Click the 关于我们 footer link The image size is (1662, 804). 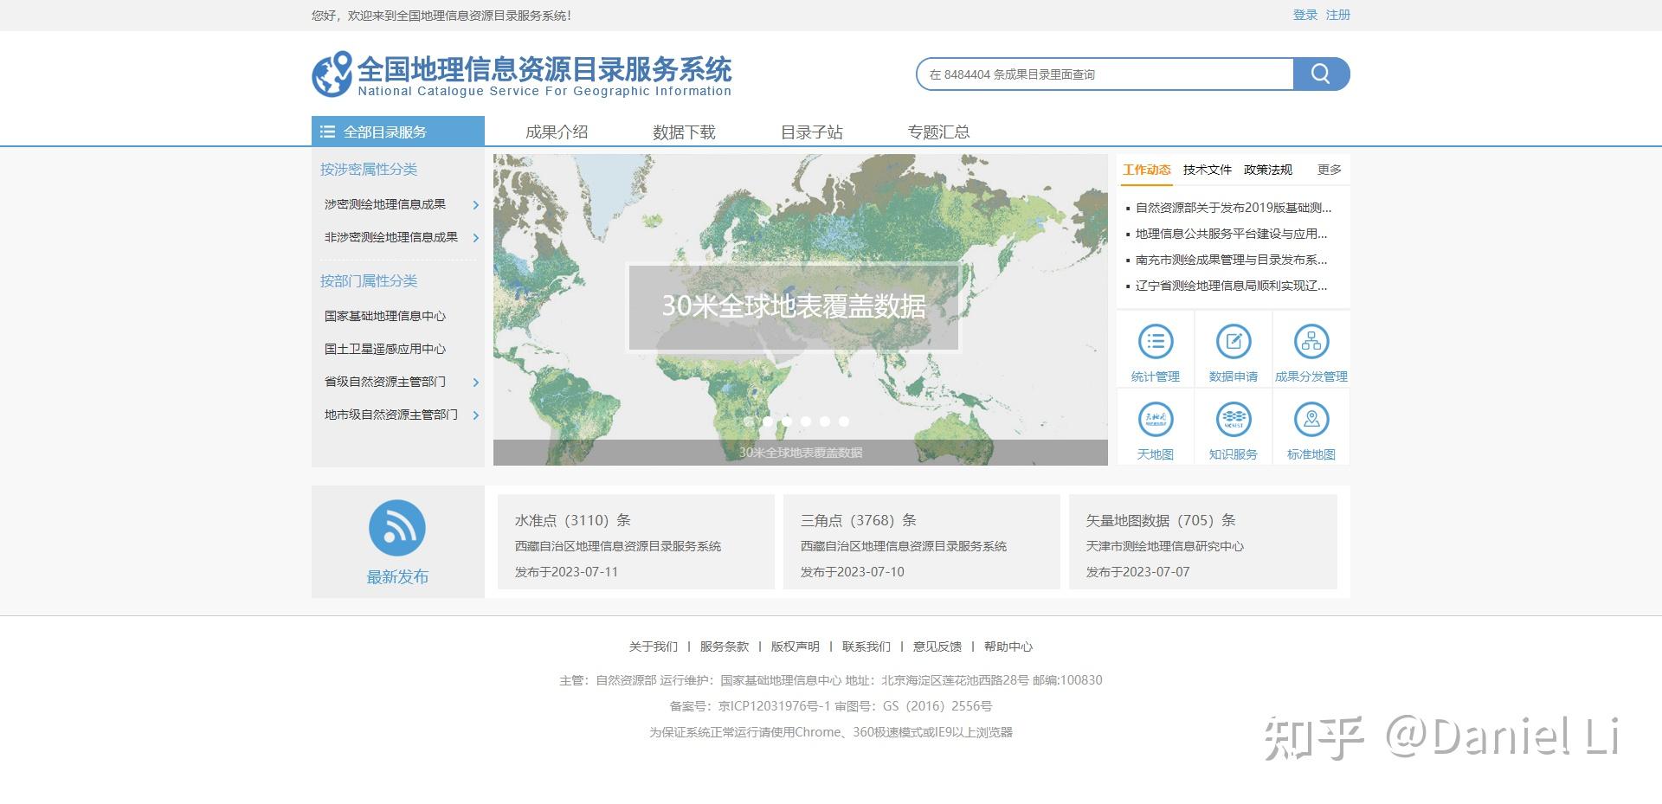(654, 646)
